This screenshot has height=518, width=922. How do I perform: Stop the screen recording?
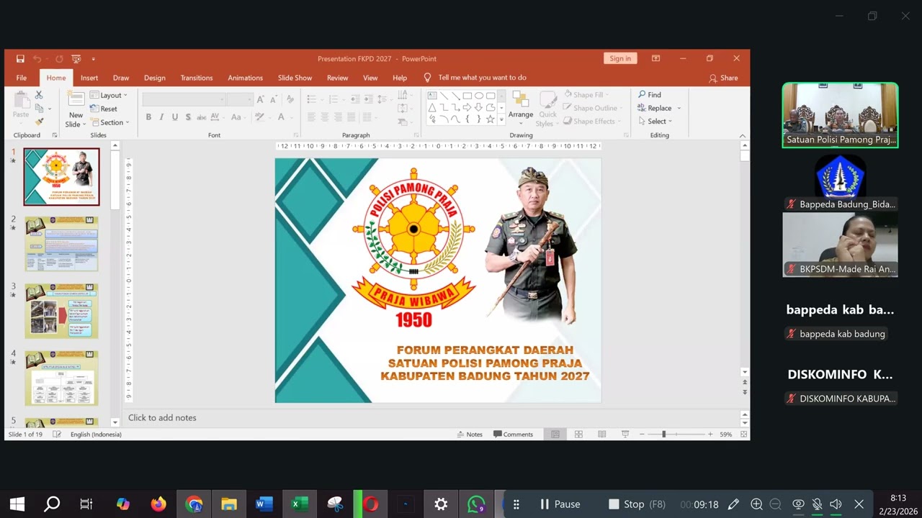pos(636,504)
